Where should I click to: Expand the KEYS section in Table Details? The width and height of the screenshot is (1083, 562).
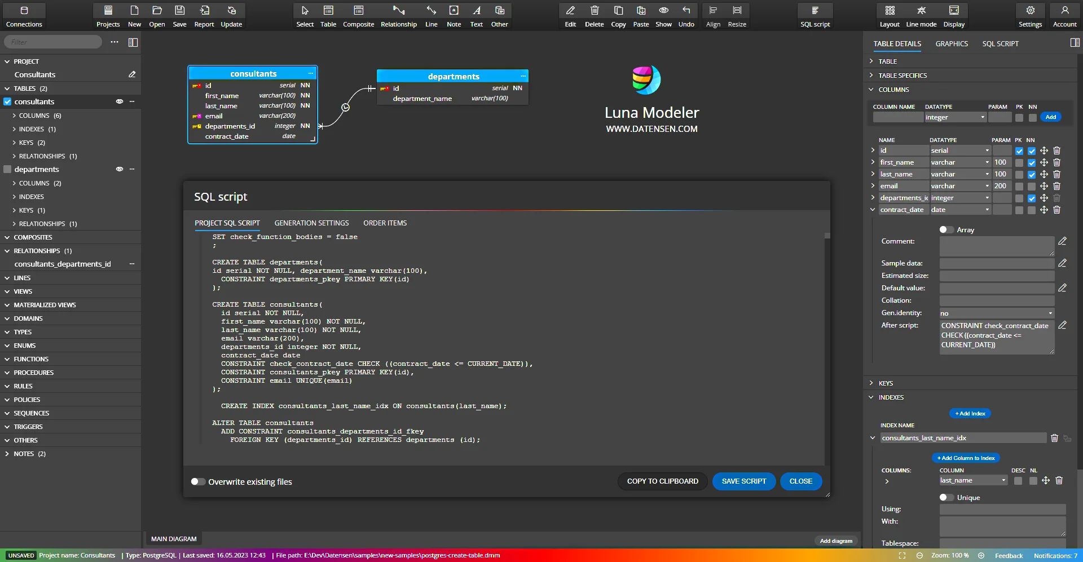[886, 383]
